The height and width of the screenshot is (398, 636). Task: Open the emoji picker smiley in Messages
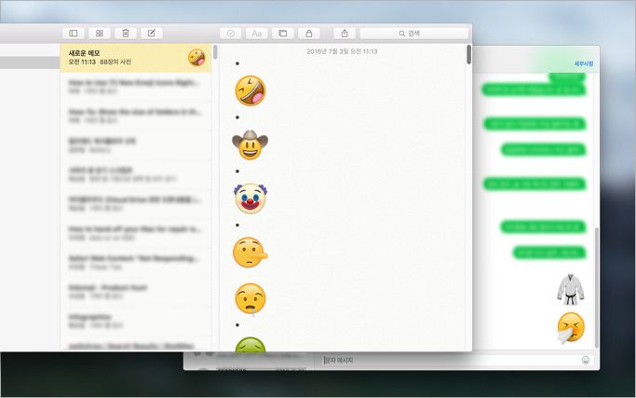[586, 360]
